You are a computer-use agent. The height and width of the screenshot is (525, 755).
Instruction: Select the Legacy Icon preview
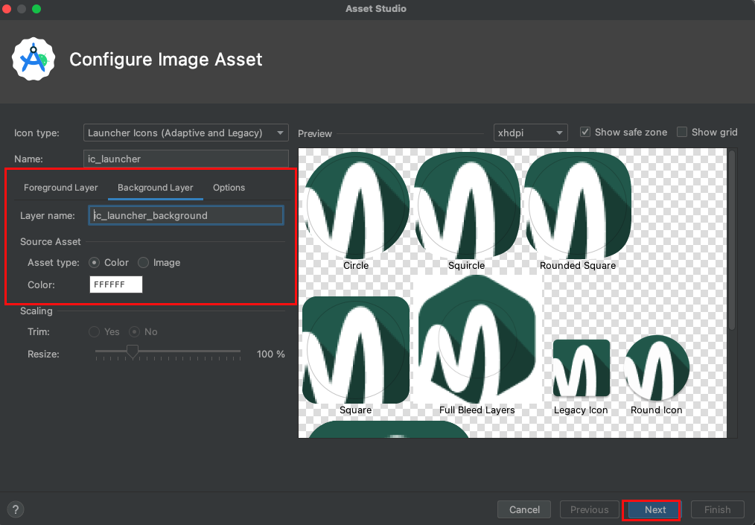582,368
